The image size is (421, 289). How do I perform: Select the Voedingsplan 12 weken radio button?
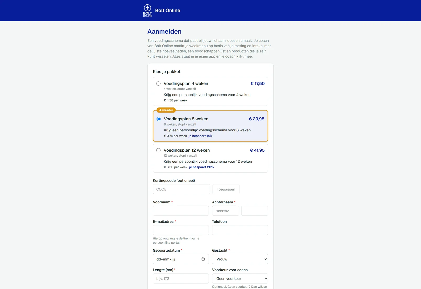tap(158, 150)
